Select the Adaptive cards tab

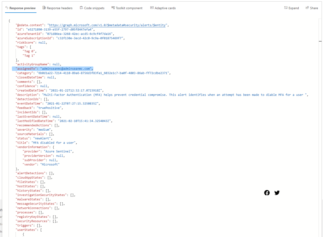coord(165,8)
